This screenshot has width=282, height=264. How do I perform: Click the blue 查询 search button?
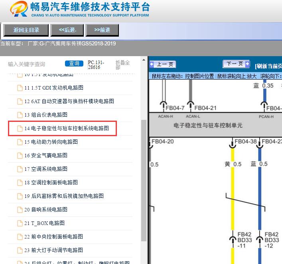click(x=74, y=64)
